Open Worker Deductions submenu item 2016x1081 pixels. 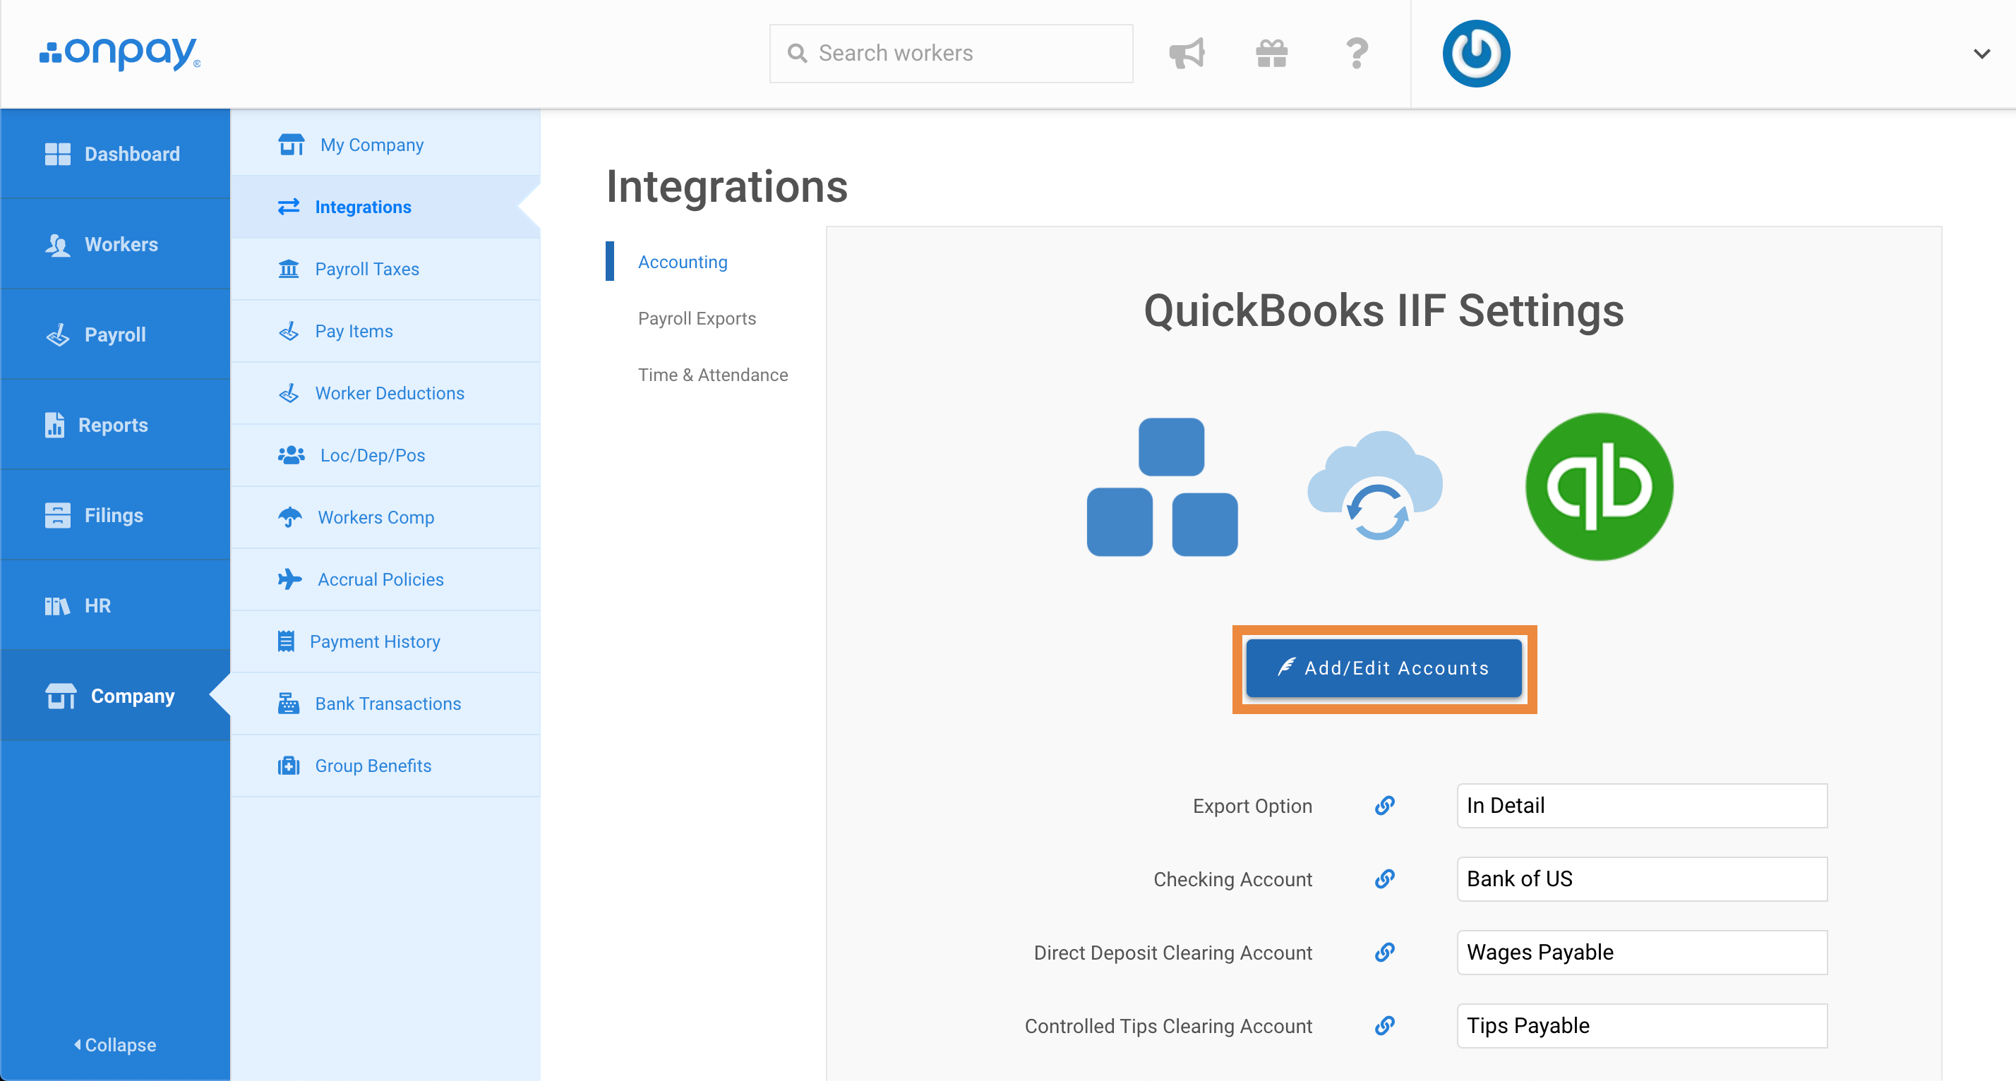coord(385,392)
